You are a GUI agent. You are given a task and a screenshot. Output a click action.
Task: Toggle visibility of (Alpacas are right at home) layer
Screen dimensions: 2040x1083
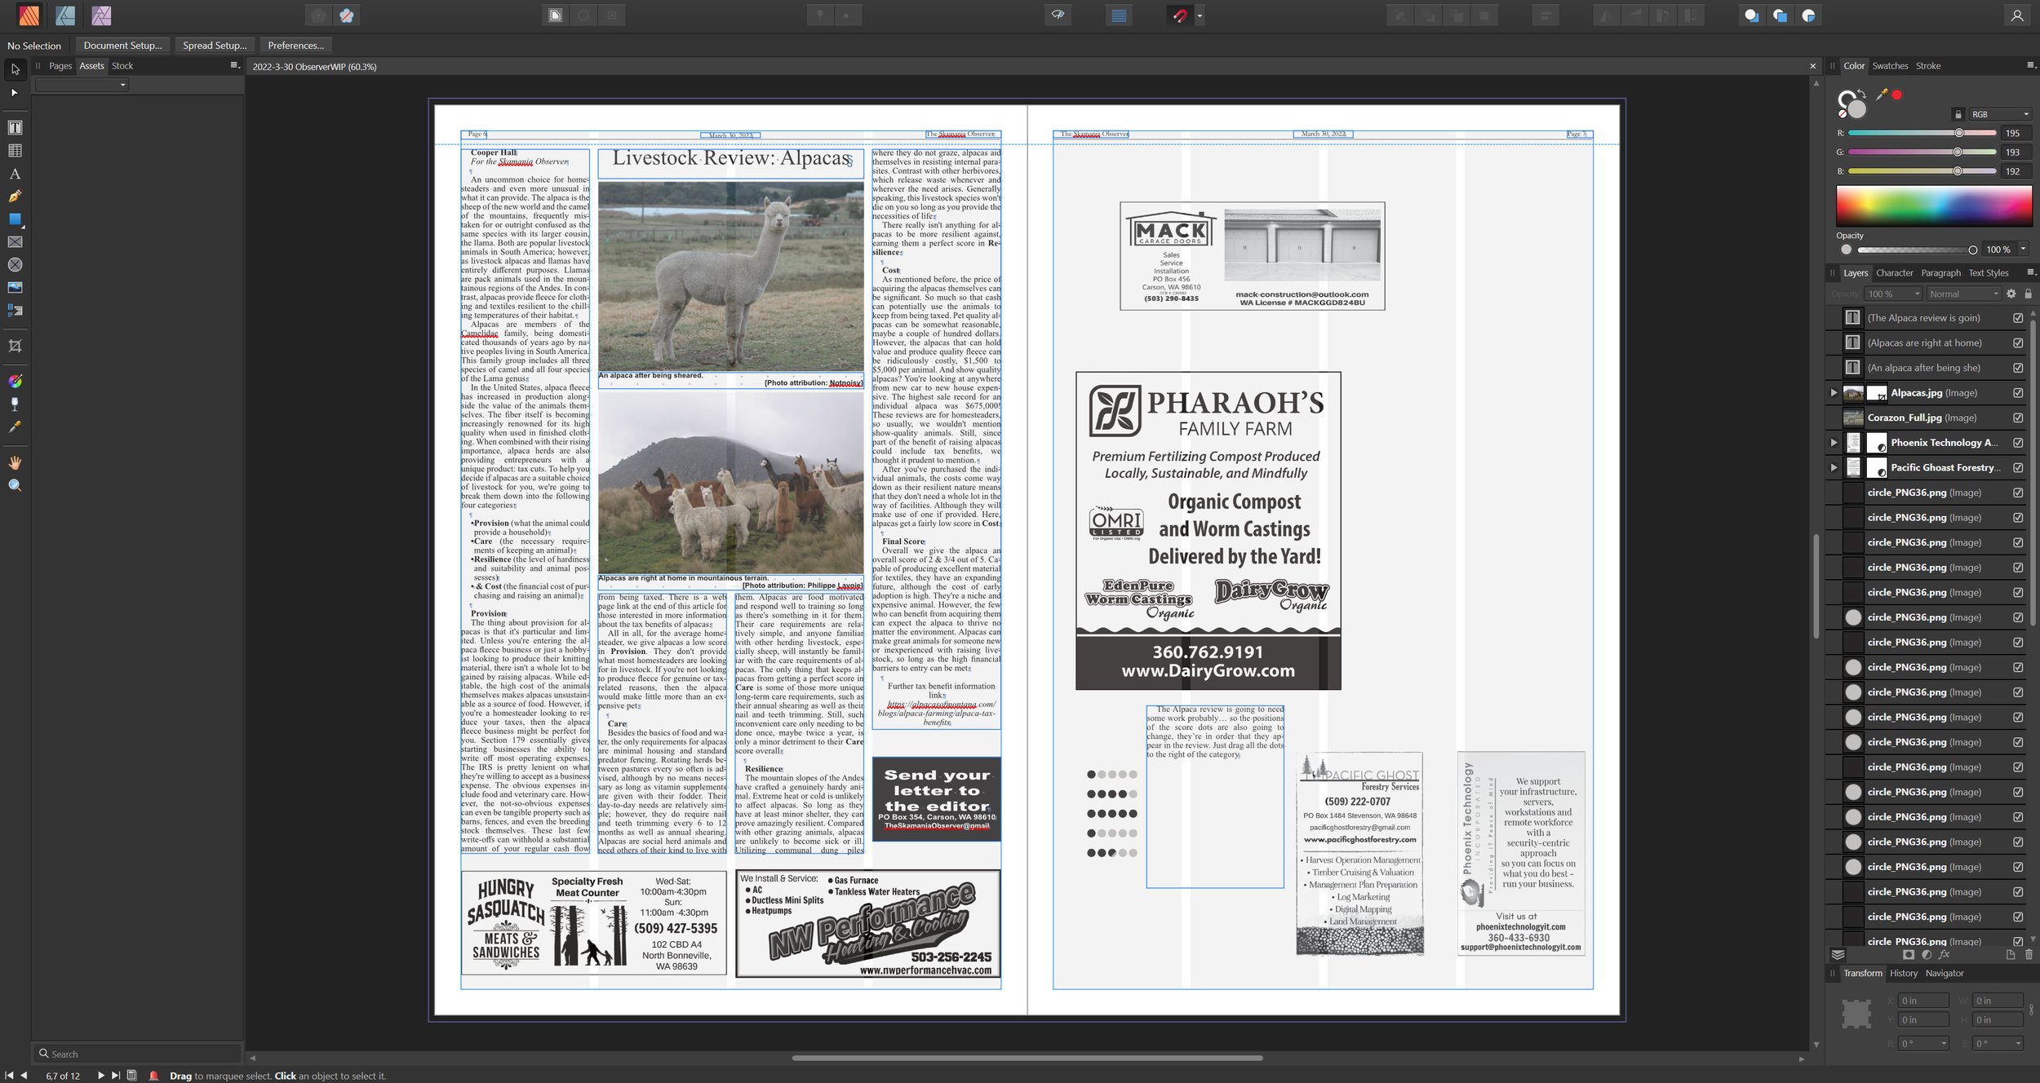(2018, 343)
